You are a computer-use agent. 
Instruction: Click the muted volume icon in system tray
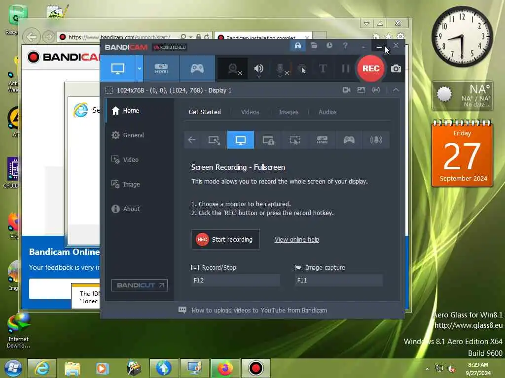click(x=452, y=369)
